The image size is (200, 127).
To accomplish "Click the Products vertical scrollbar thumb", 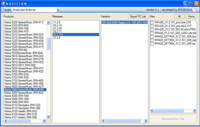I will click(48, 44).
